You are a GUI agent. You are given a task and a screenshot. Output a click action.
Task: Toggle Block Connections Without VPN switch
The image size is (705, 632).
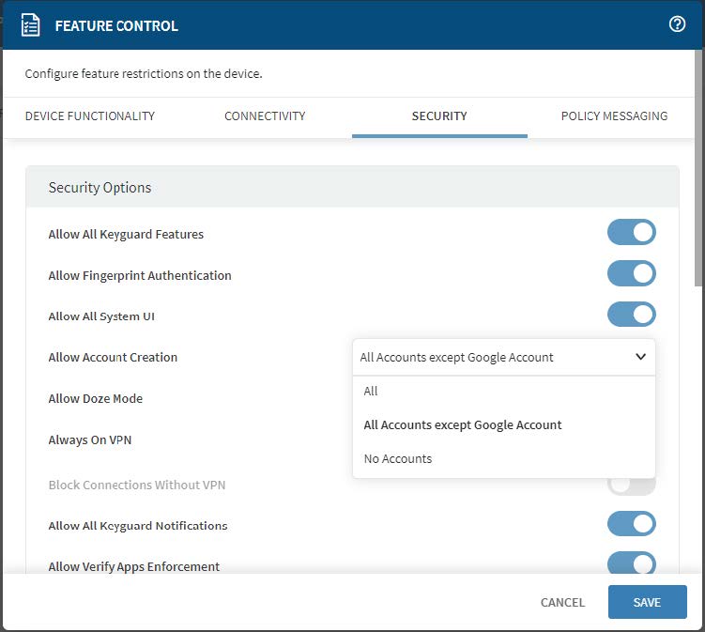(x=631, y=486)
